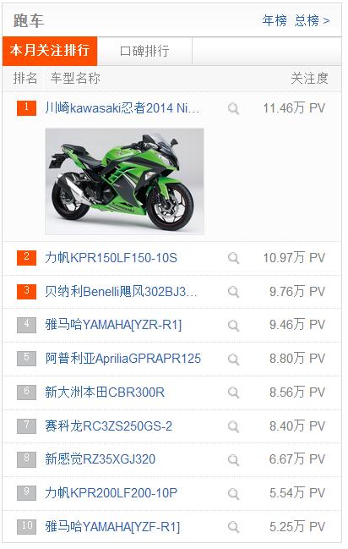Click magnifier icon next to 新感觉RZ35XGJ320
Viewport: 348px width, 549px height.
tap(233, 460)
